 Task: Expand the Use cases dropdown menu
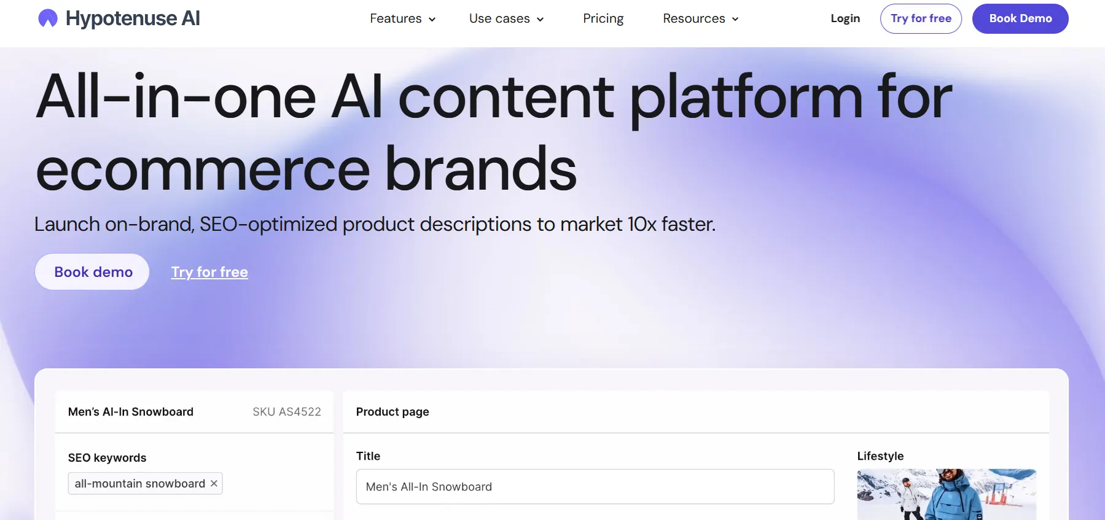pos(506,18)
